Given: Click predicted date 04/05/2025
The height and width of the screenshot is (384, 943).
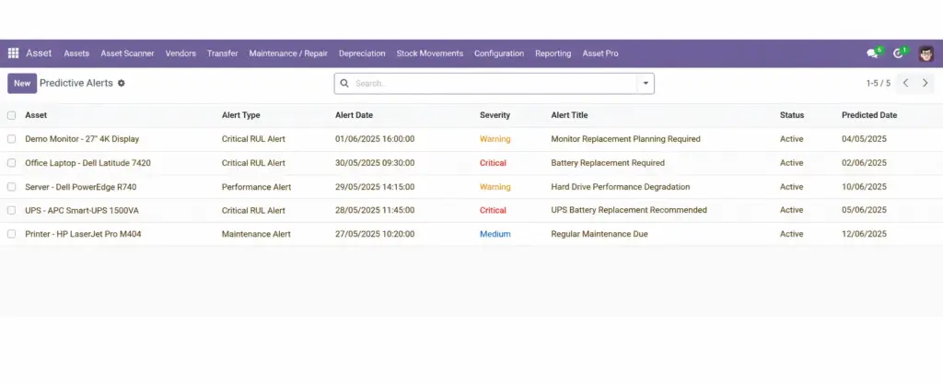Looking at the screenshot, I should coord(864,139).
